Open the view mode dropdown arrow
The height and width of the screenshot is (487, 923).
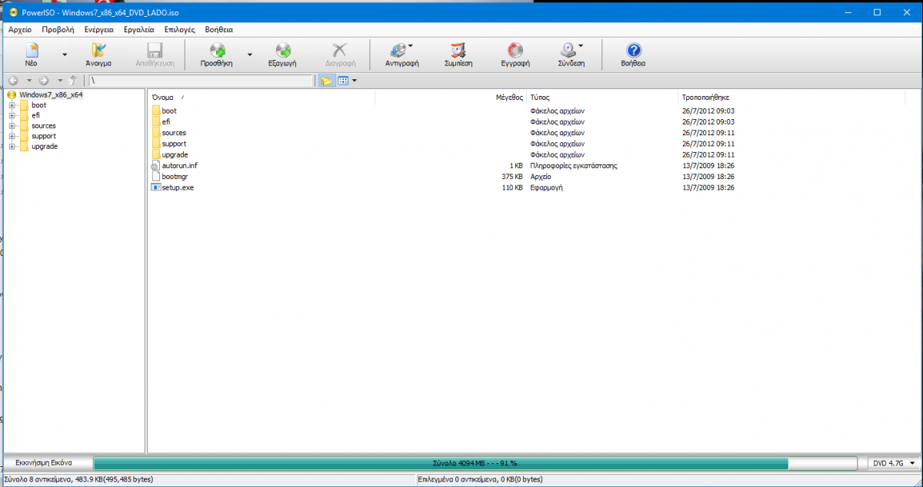pyautogui.click(x=355, y=81)
